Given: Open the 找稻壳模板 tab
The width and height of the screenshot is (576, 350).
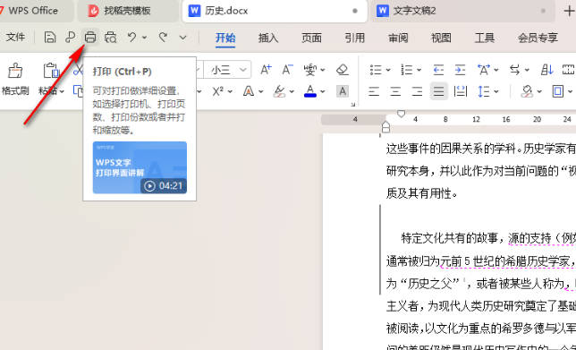Looking at the screenshot, I should pos(128,11).
